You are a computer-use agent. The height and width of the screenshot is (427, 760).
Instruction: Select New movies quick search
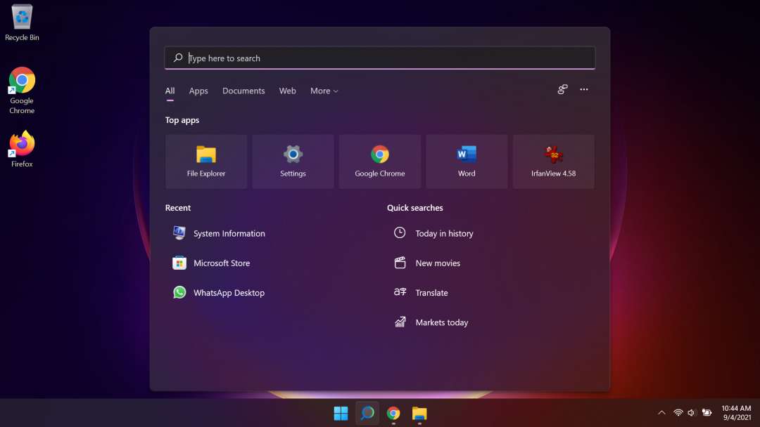[x=437, y=263]
